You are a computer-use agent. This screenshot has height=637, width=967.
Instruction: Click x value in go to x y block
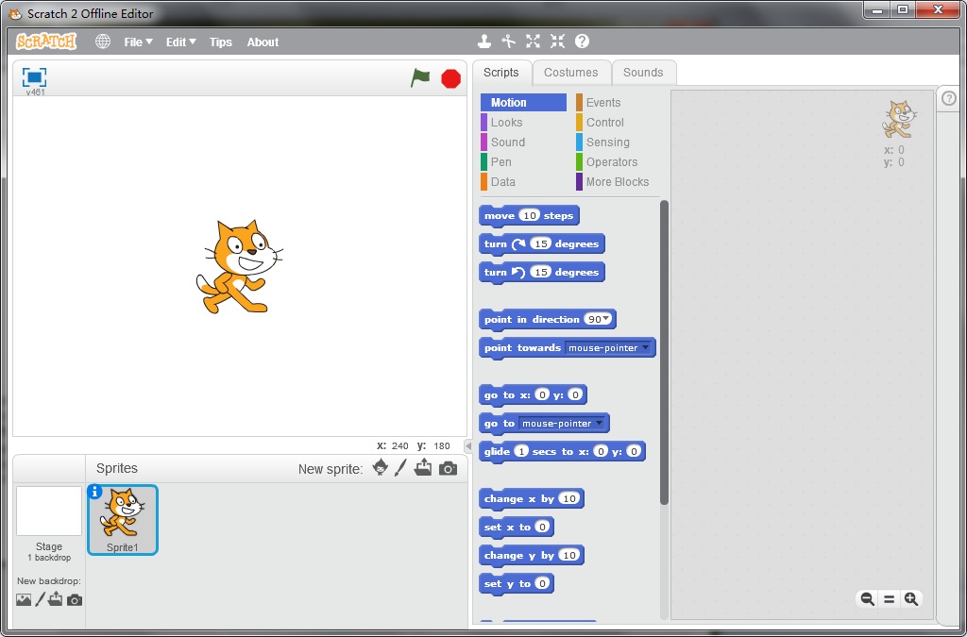(541, 394)
